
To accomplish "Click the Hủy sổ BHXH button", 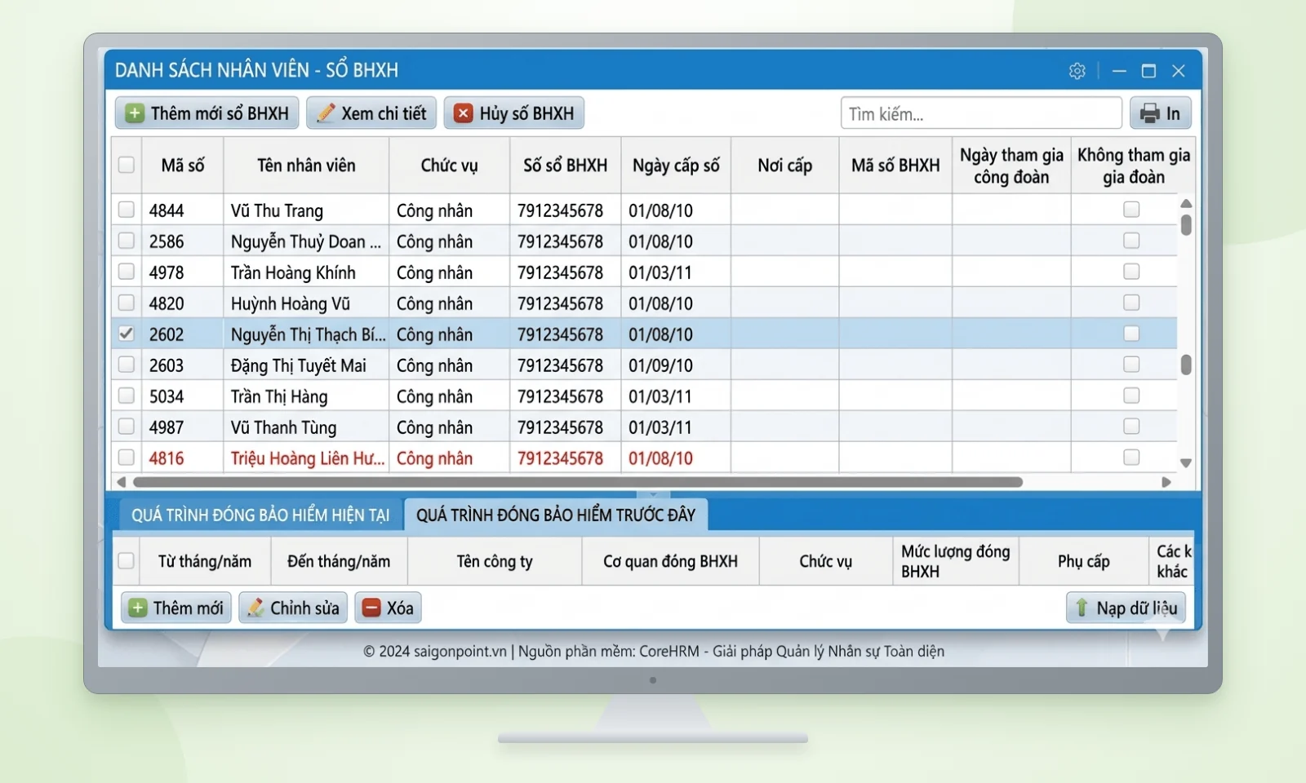I will click(514, 113).
